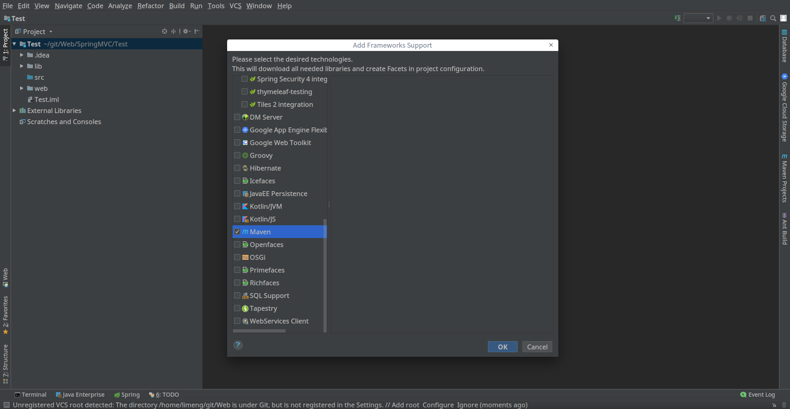Open the File menu
The height and width of the screenshot is (409, 790).
pos(7,6)
